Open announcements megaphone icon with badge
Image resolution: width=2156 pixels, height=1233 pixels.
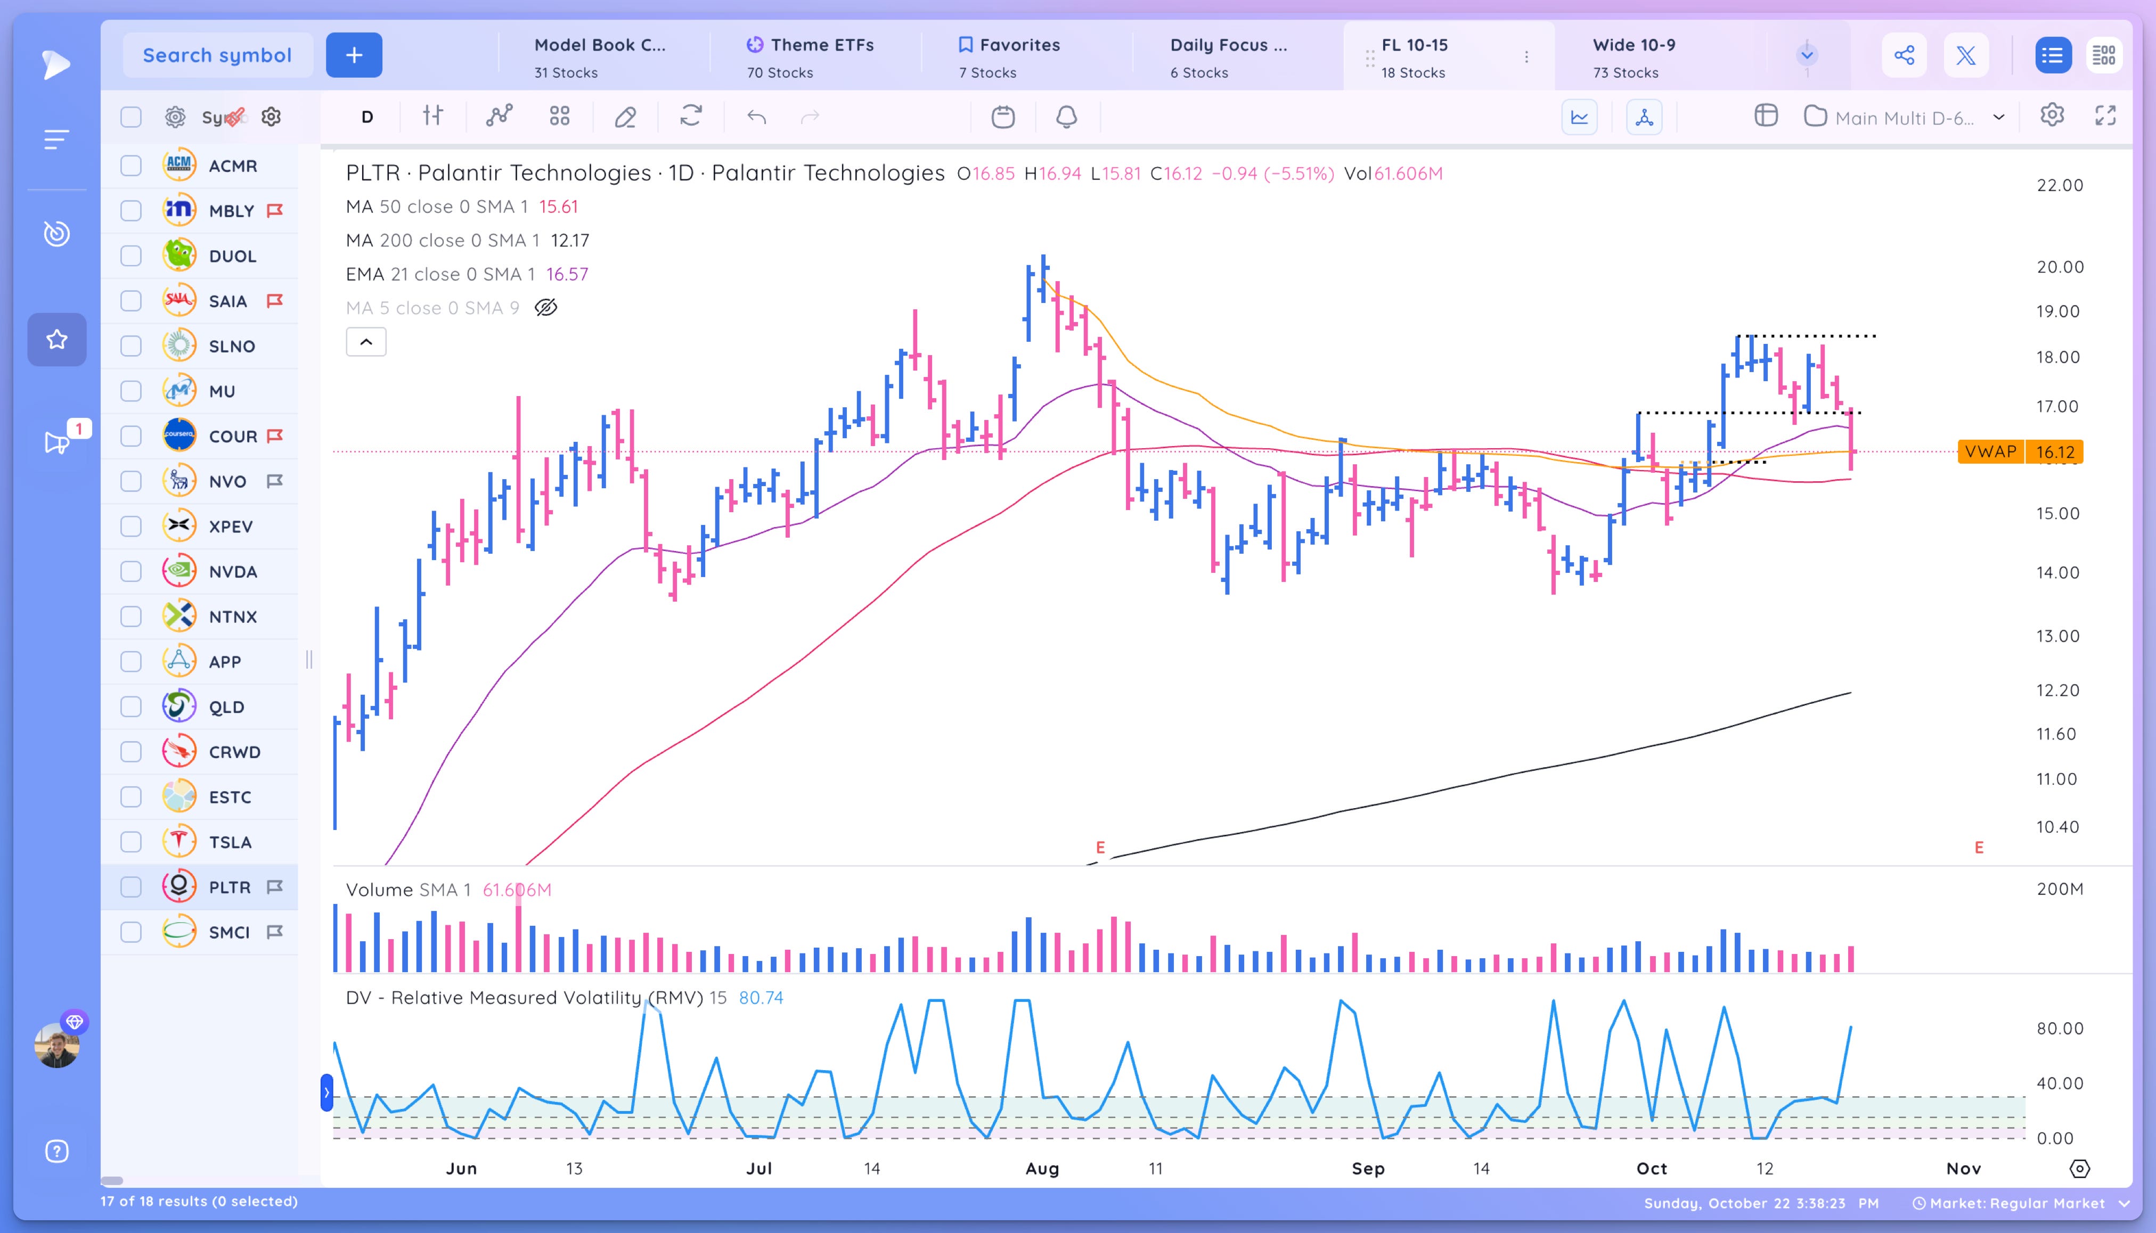57,442
